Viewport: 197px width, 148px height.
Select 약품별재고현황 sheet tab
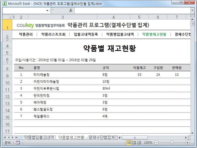71,137
